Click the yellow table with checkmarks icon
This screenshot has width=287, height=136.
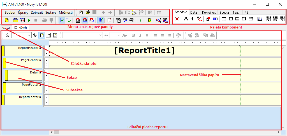(x=15, y=20)
